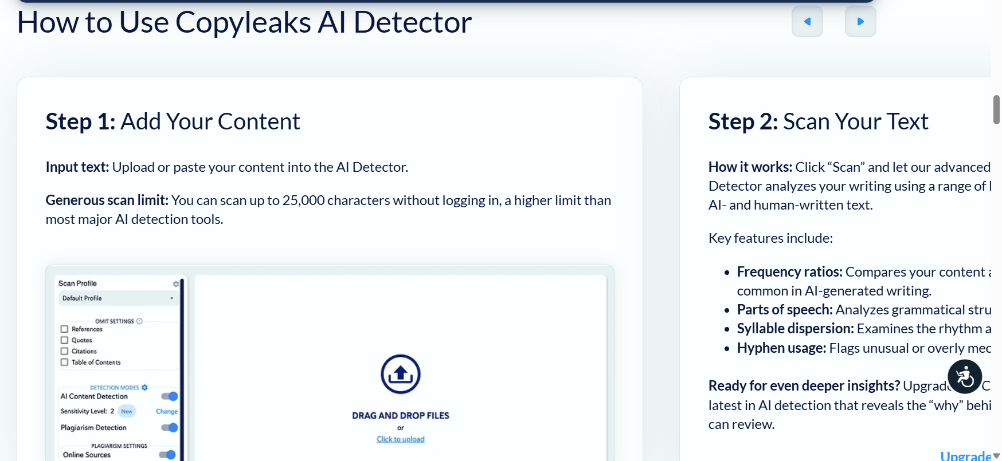Check the Citations checkbox
The image size is (1002, 461).
(x=64, y=351)
